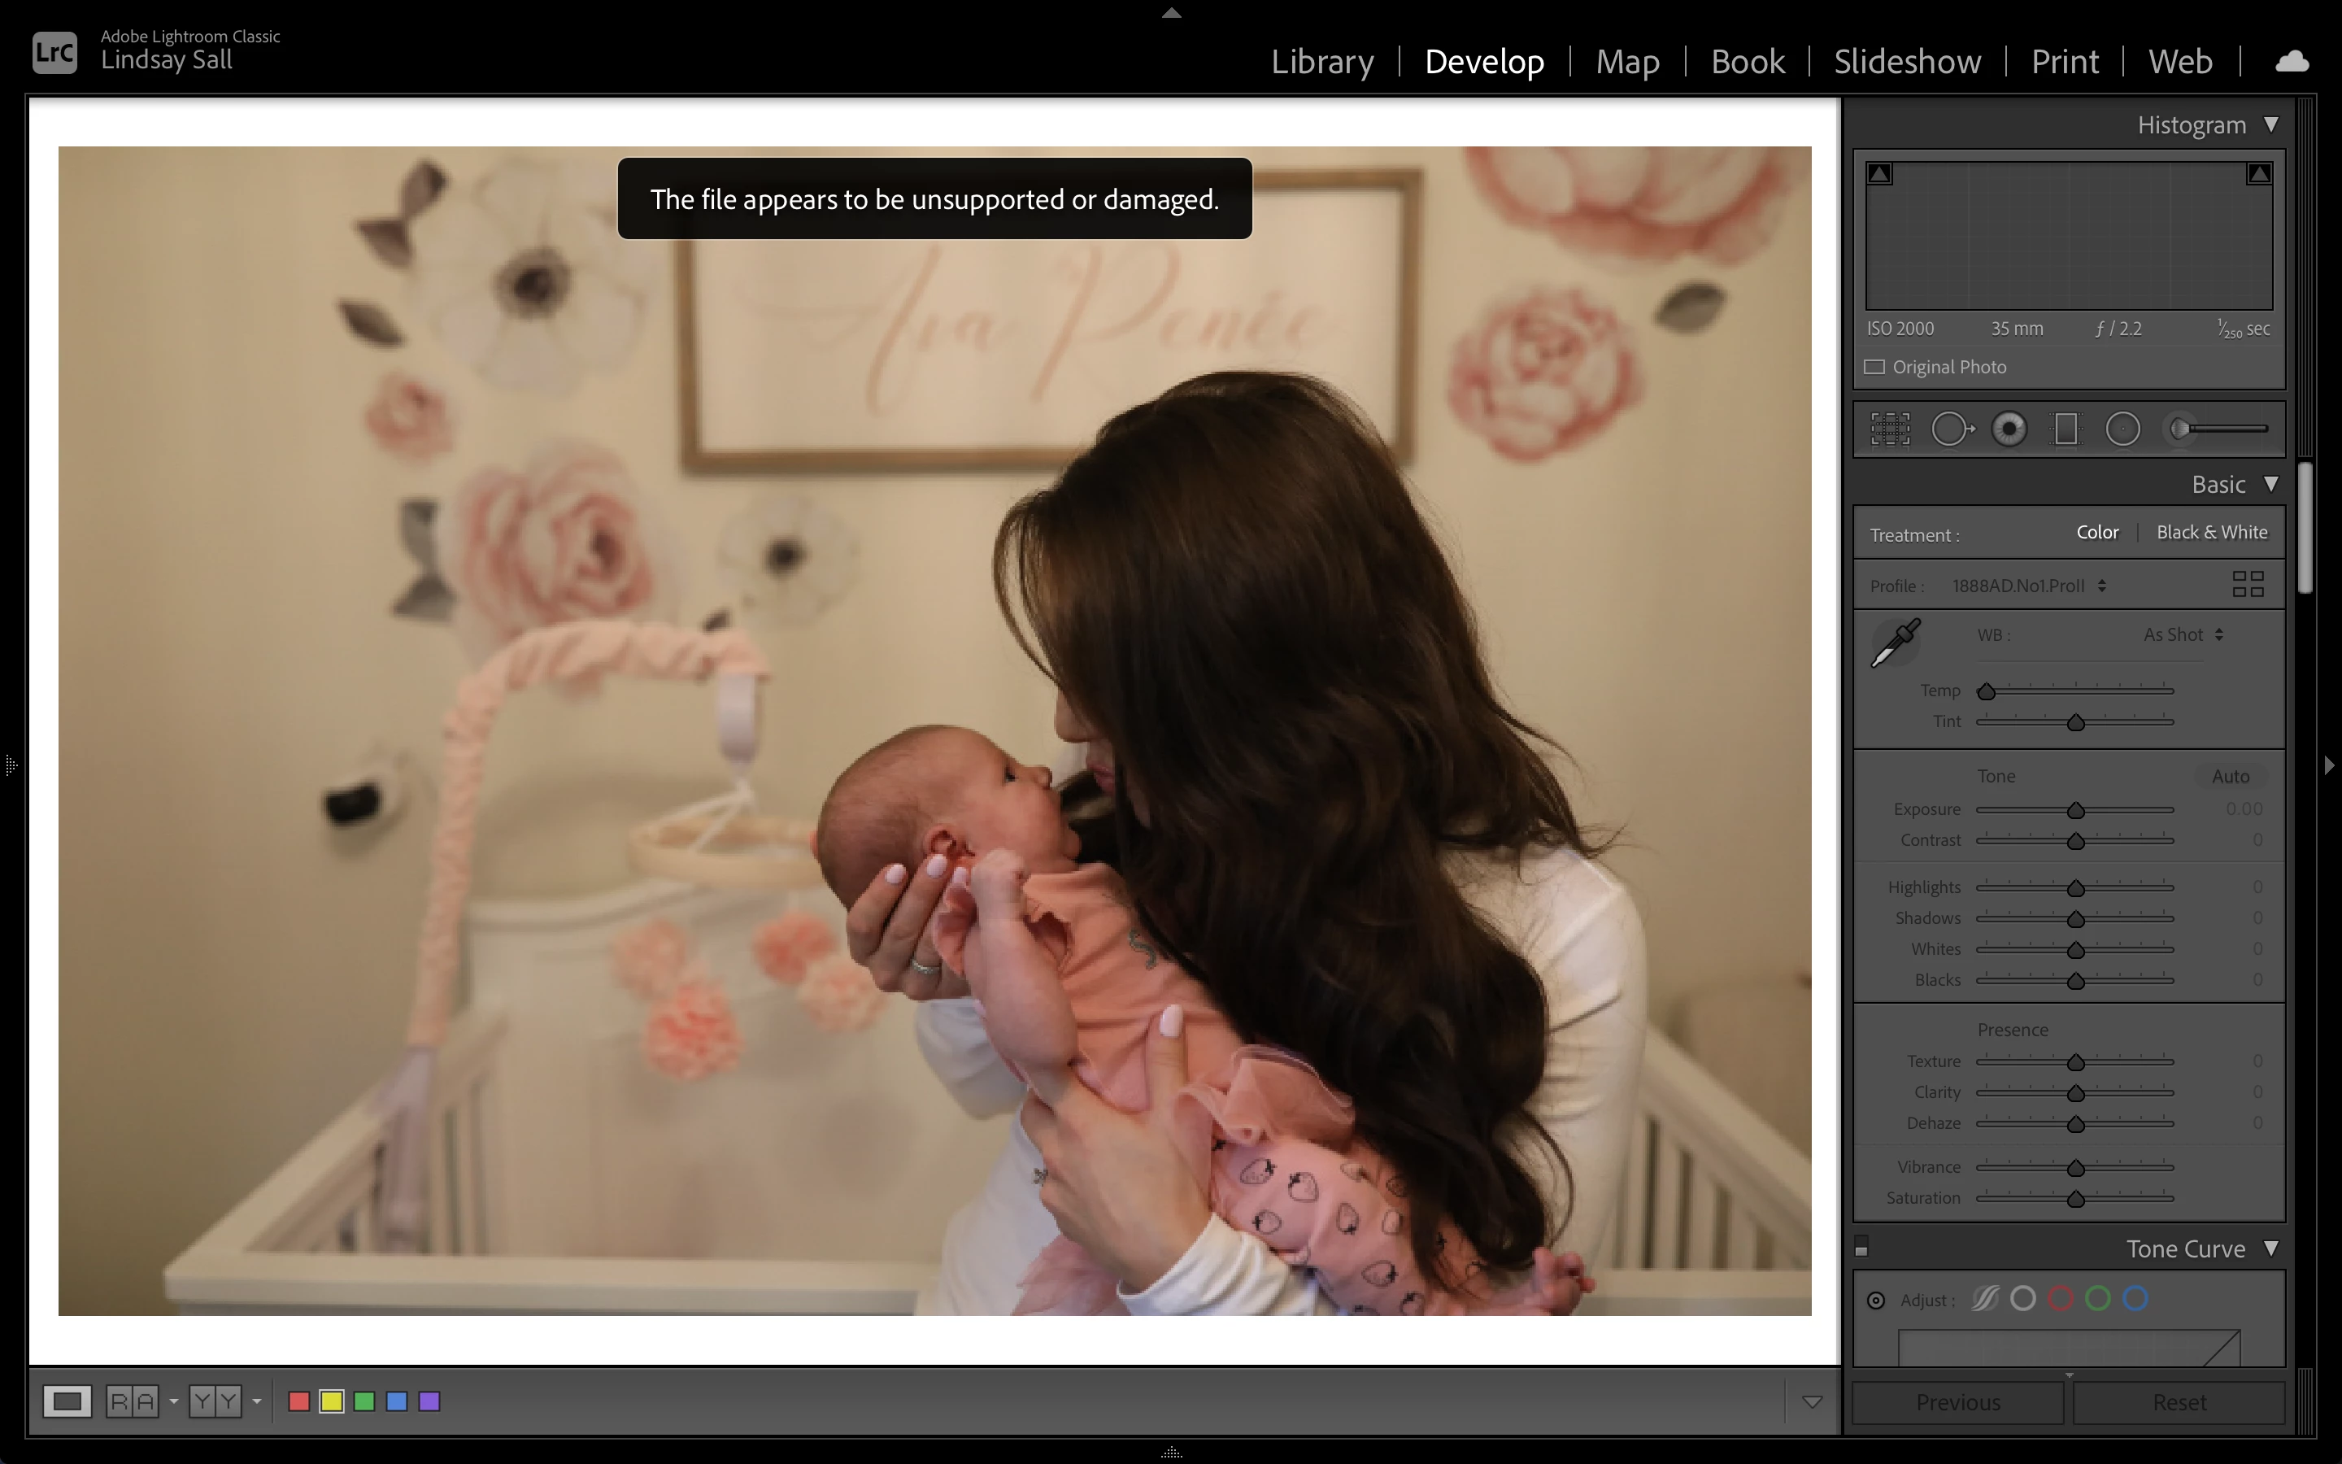The height and width of the screenshot is (1464, 2342).
Task: Toggle the Tone Curve panel switch
Action: 1861,1249
